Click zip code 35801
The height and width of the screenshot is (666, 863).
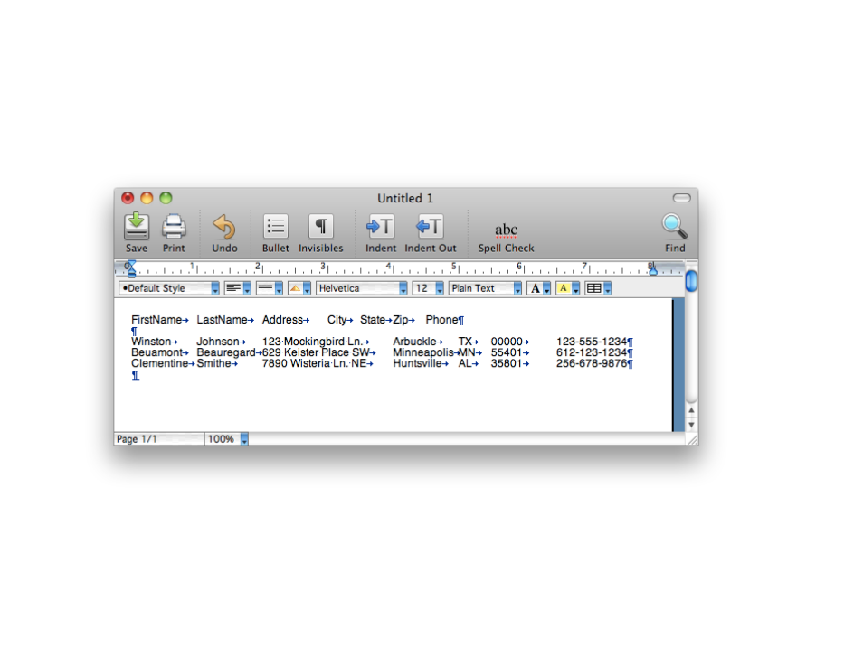tap(506, 363)
